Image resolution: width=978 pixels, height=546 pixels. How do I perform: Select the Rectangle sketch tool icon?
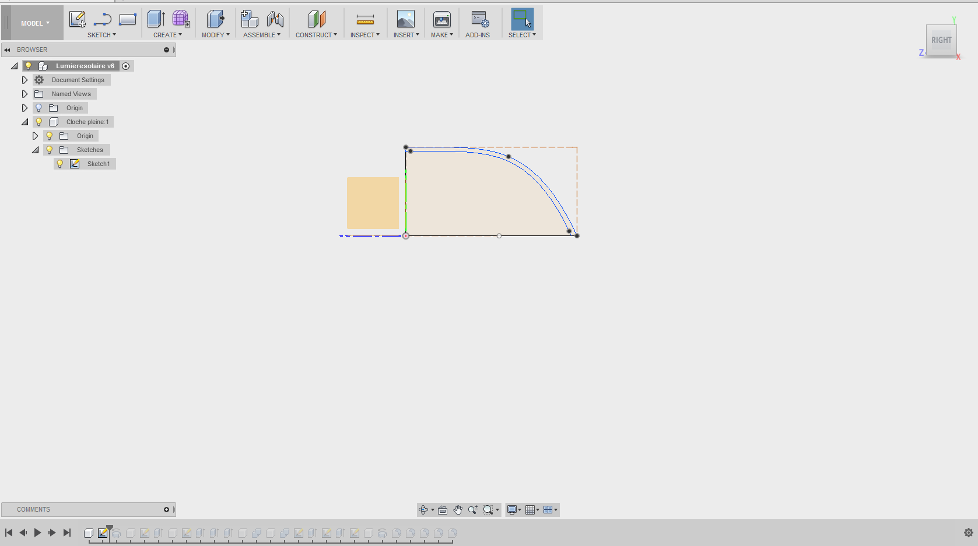(127, 19)
